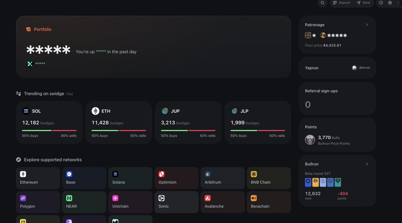Expand the top-right account dropdown chevron

[398, 3]
